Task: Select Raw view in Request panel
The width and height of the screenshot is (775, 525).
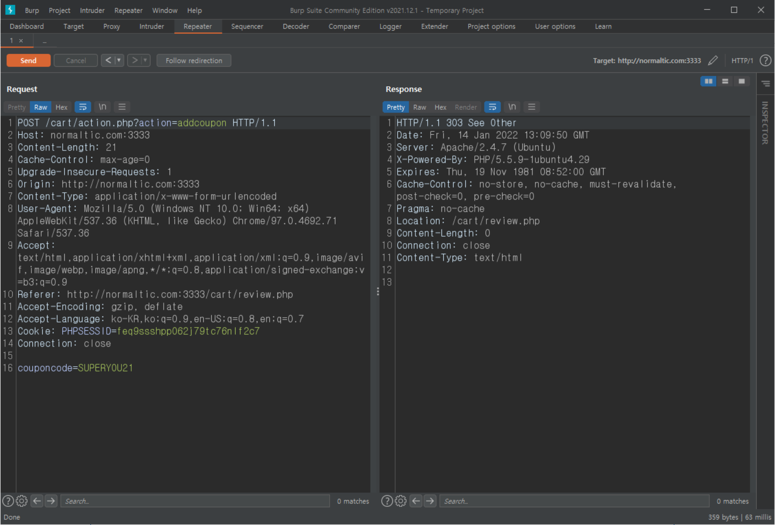Action: (41, 107)
